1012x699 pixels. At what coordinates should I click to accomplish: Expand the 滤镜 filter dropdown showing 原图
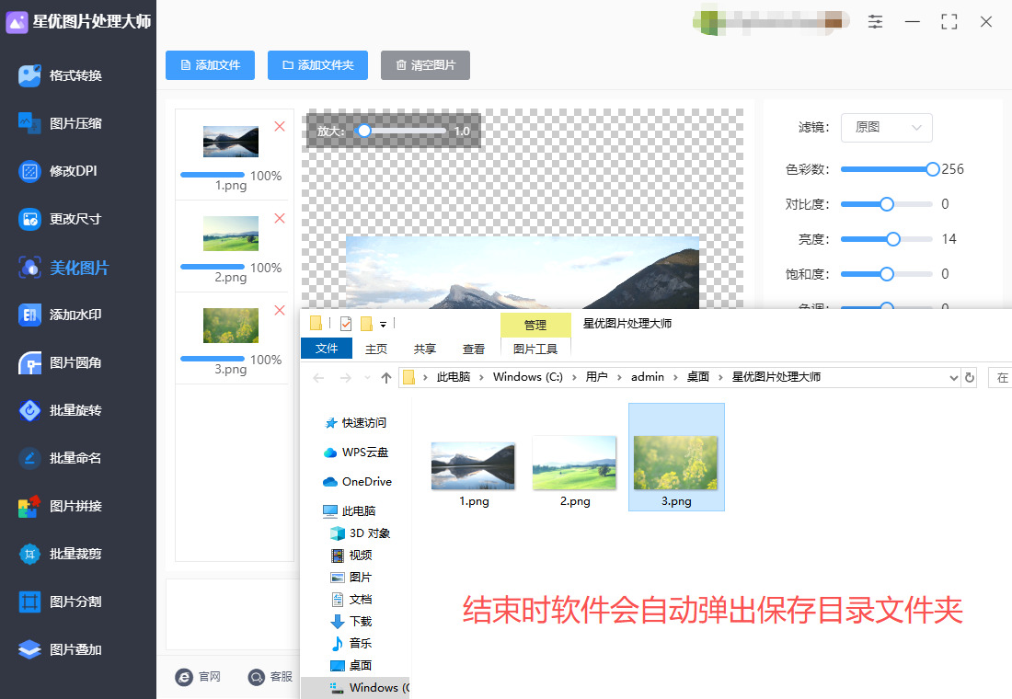click(886, 128)
